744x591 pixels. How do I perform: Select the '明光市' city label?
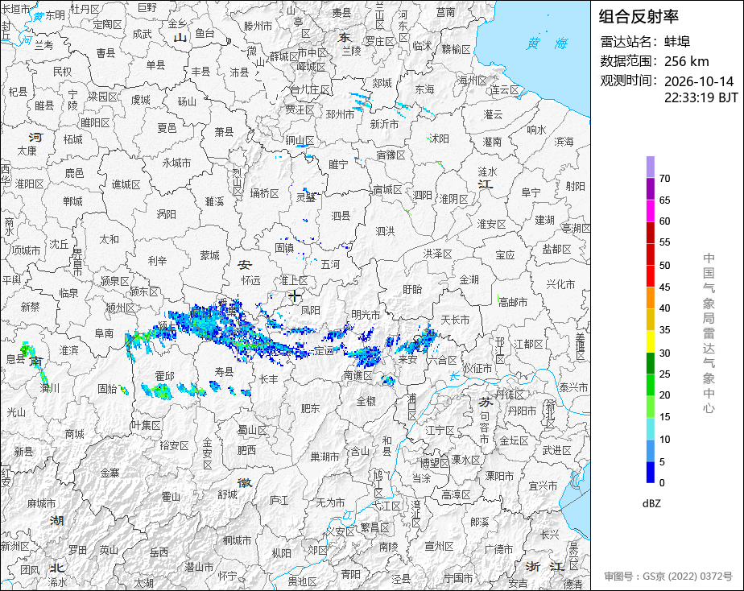(x=366, y=315)
